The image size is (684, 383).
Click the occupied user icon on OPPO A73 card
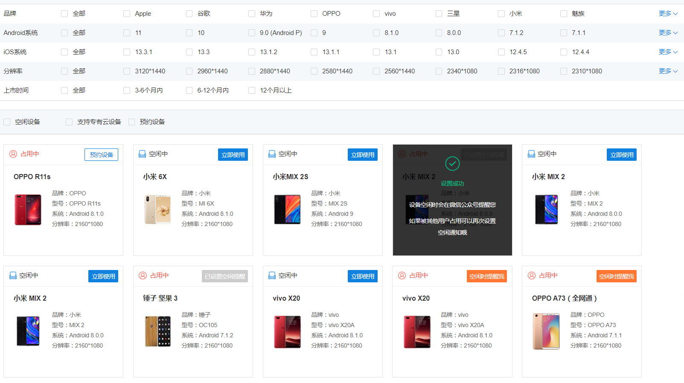click(532, 276)
